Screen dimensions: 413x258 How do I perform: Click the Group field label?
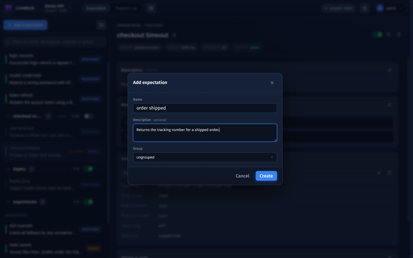pyautogui.click(x=138, y=148)
